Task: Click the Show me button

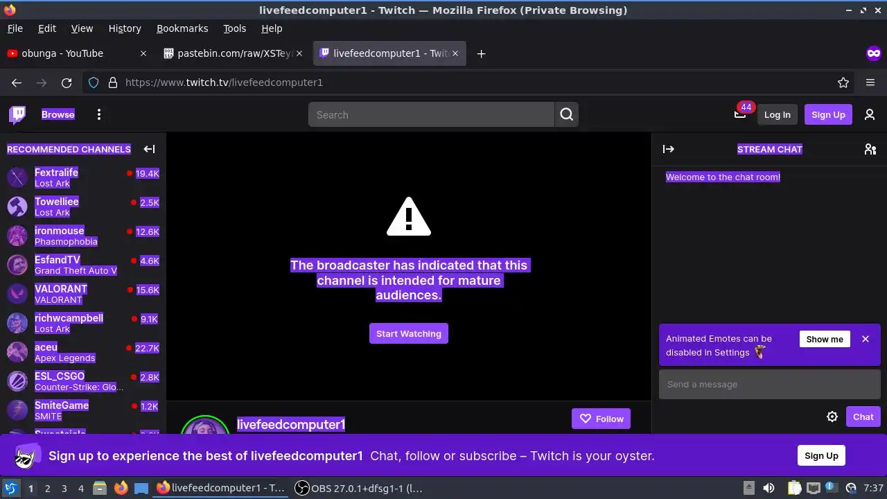Action: click(x=825, y=339)
